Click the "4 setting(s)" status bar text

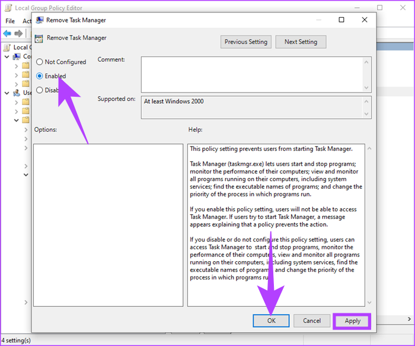[x=16, y=341]
